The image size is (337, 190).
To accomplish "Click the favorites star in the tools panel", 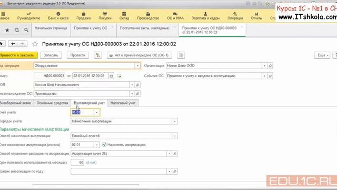I will pyautogui.click(x=7, y=30).
